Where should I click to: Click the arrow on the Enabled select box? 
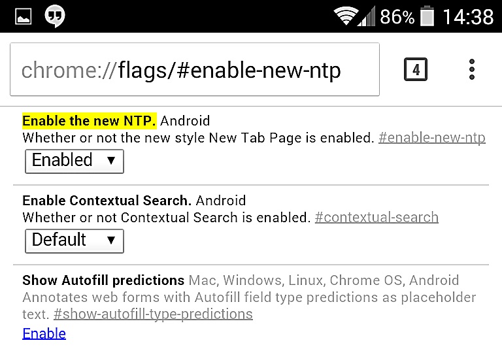point(111,160)
